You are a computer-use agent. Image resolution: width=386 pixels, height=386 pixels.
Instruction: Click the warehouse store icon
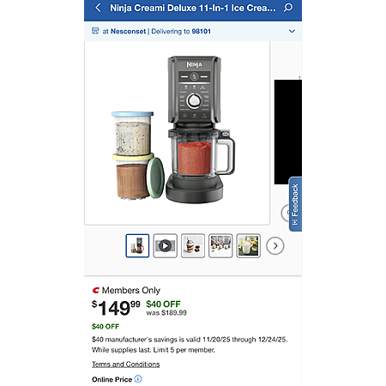[95, 31]
